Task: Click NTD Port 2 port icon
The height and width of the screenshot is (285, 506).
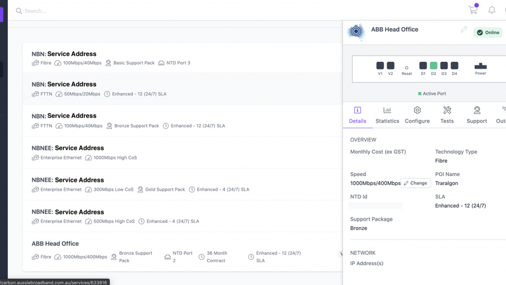Action: pyautogui.click(x=168, y=257)
